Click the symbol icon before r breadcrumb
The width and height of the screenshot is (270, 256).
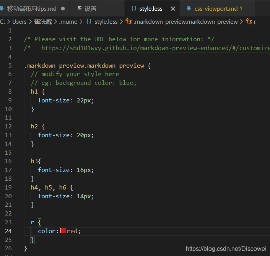[x=249, y=21]
